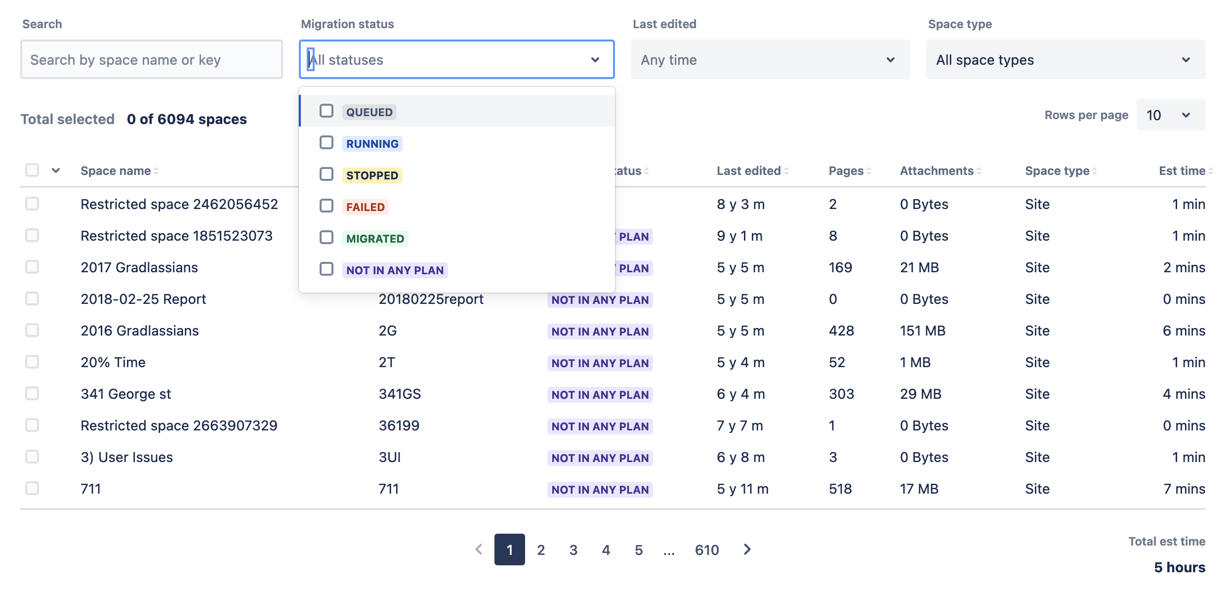Check the QUEUED status checkbox
This screenshot has height=591, width=1228.
pos(327,111)
